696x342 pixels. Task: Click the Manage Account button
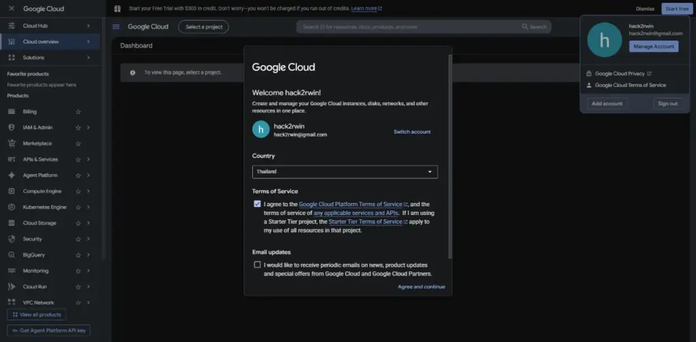click(x=654, y=47)
